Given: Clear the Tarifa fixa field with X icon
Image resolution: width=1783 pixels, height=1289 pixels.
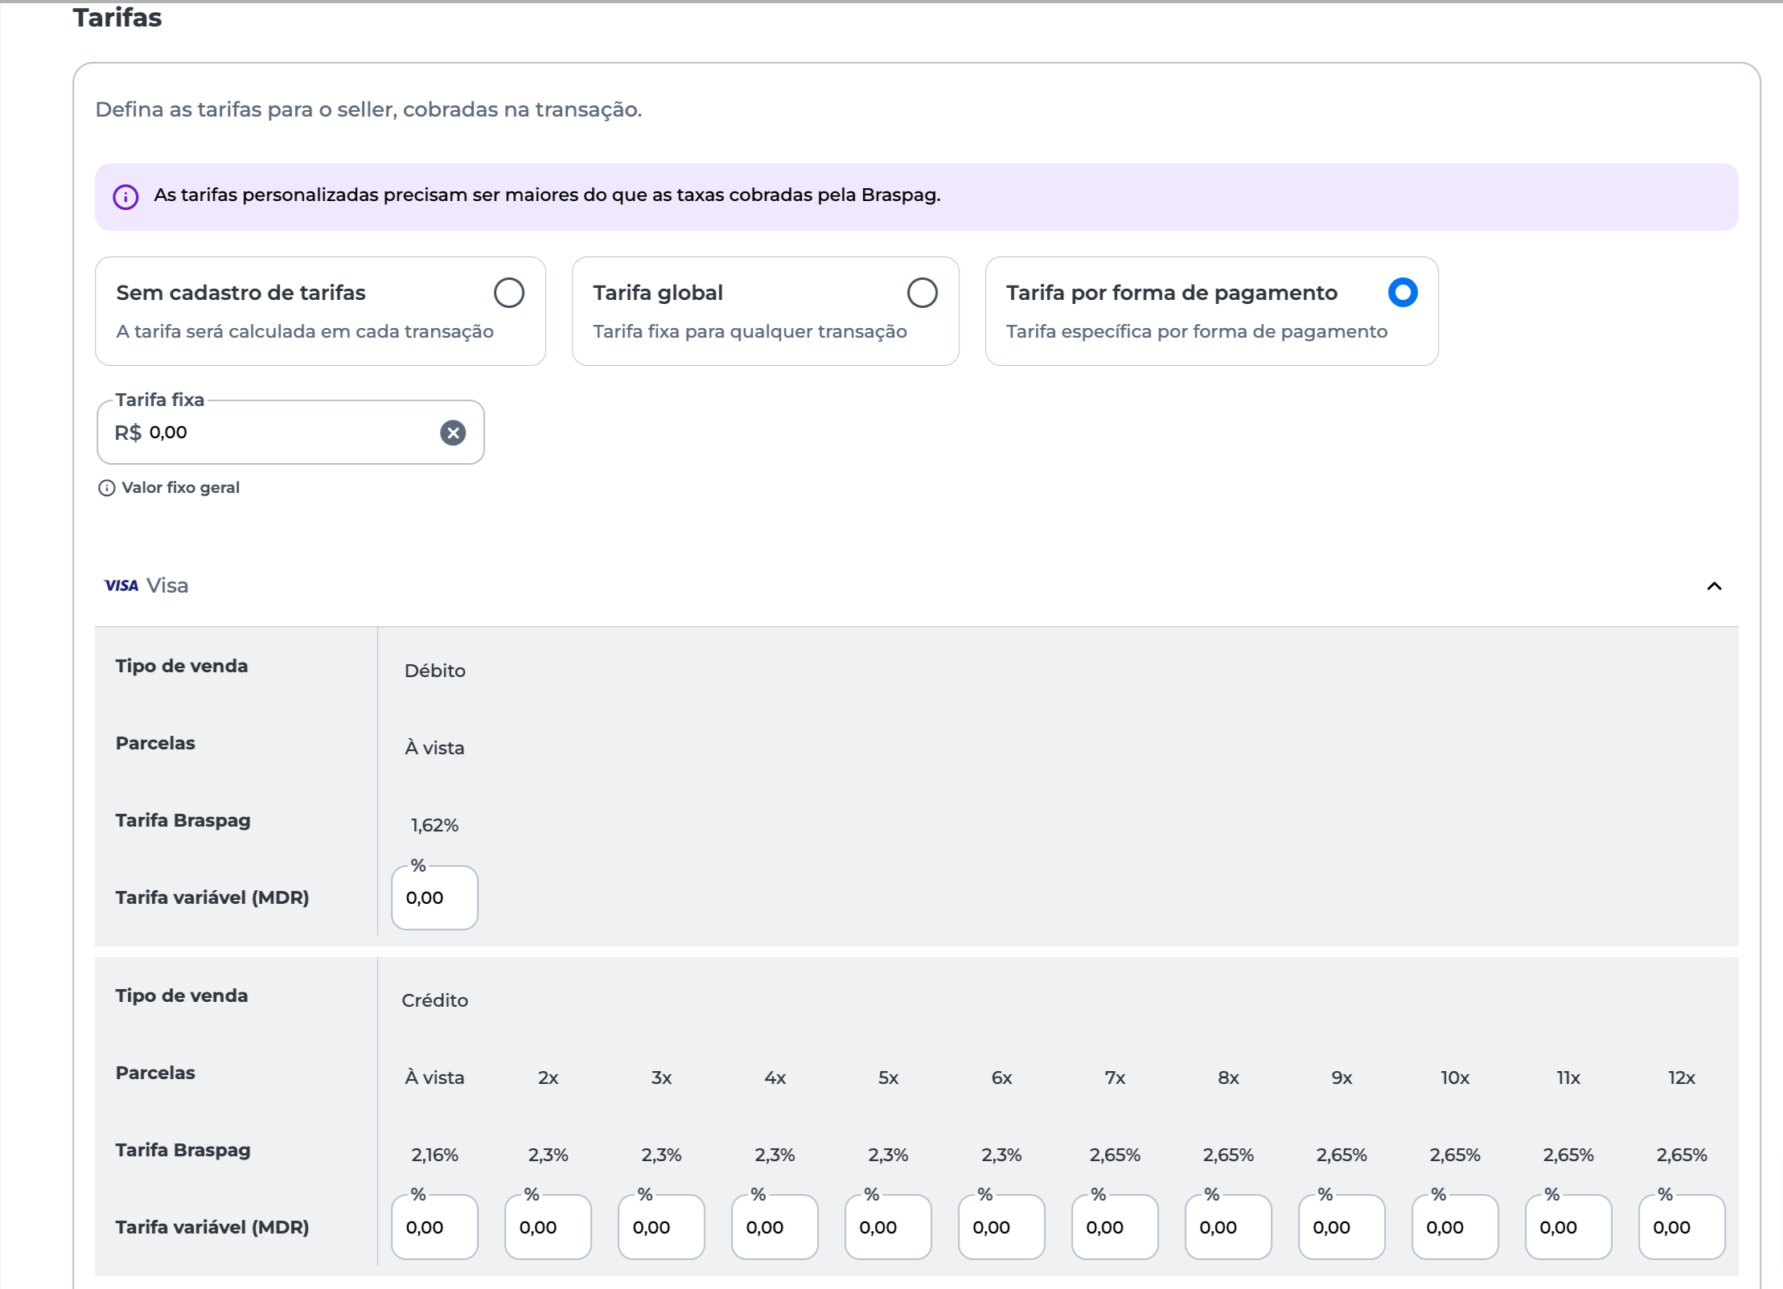Looking at the screenshot, I should (x=453, y=433).
